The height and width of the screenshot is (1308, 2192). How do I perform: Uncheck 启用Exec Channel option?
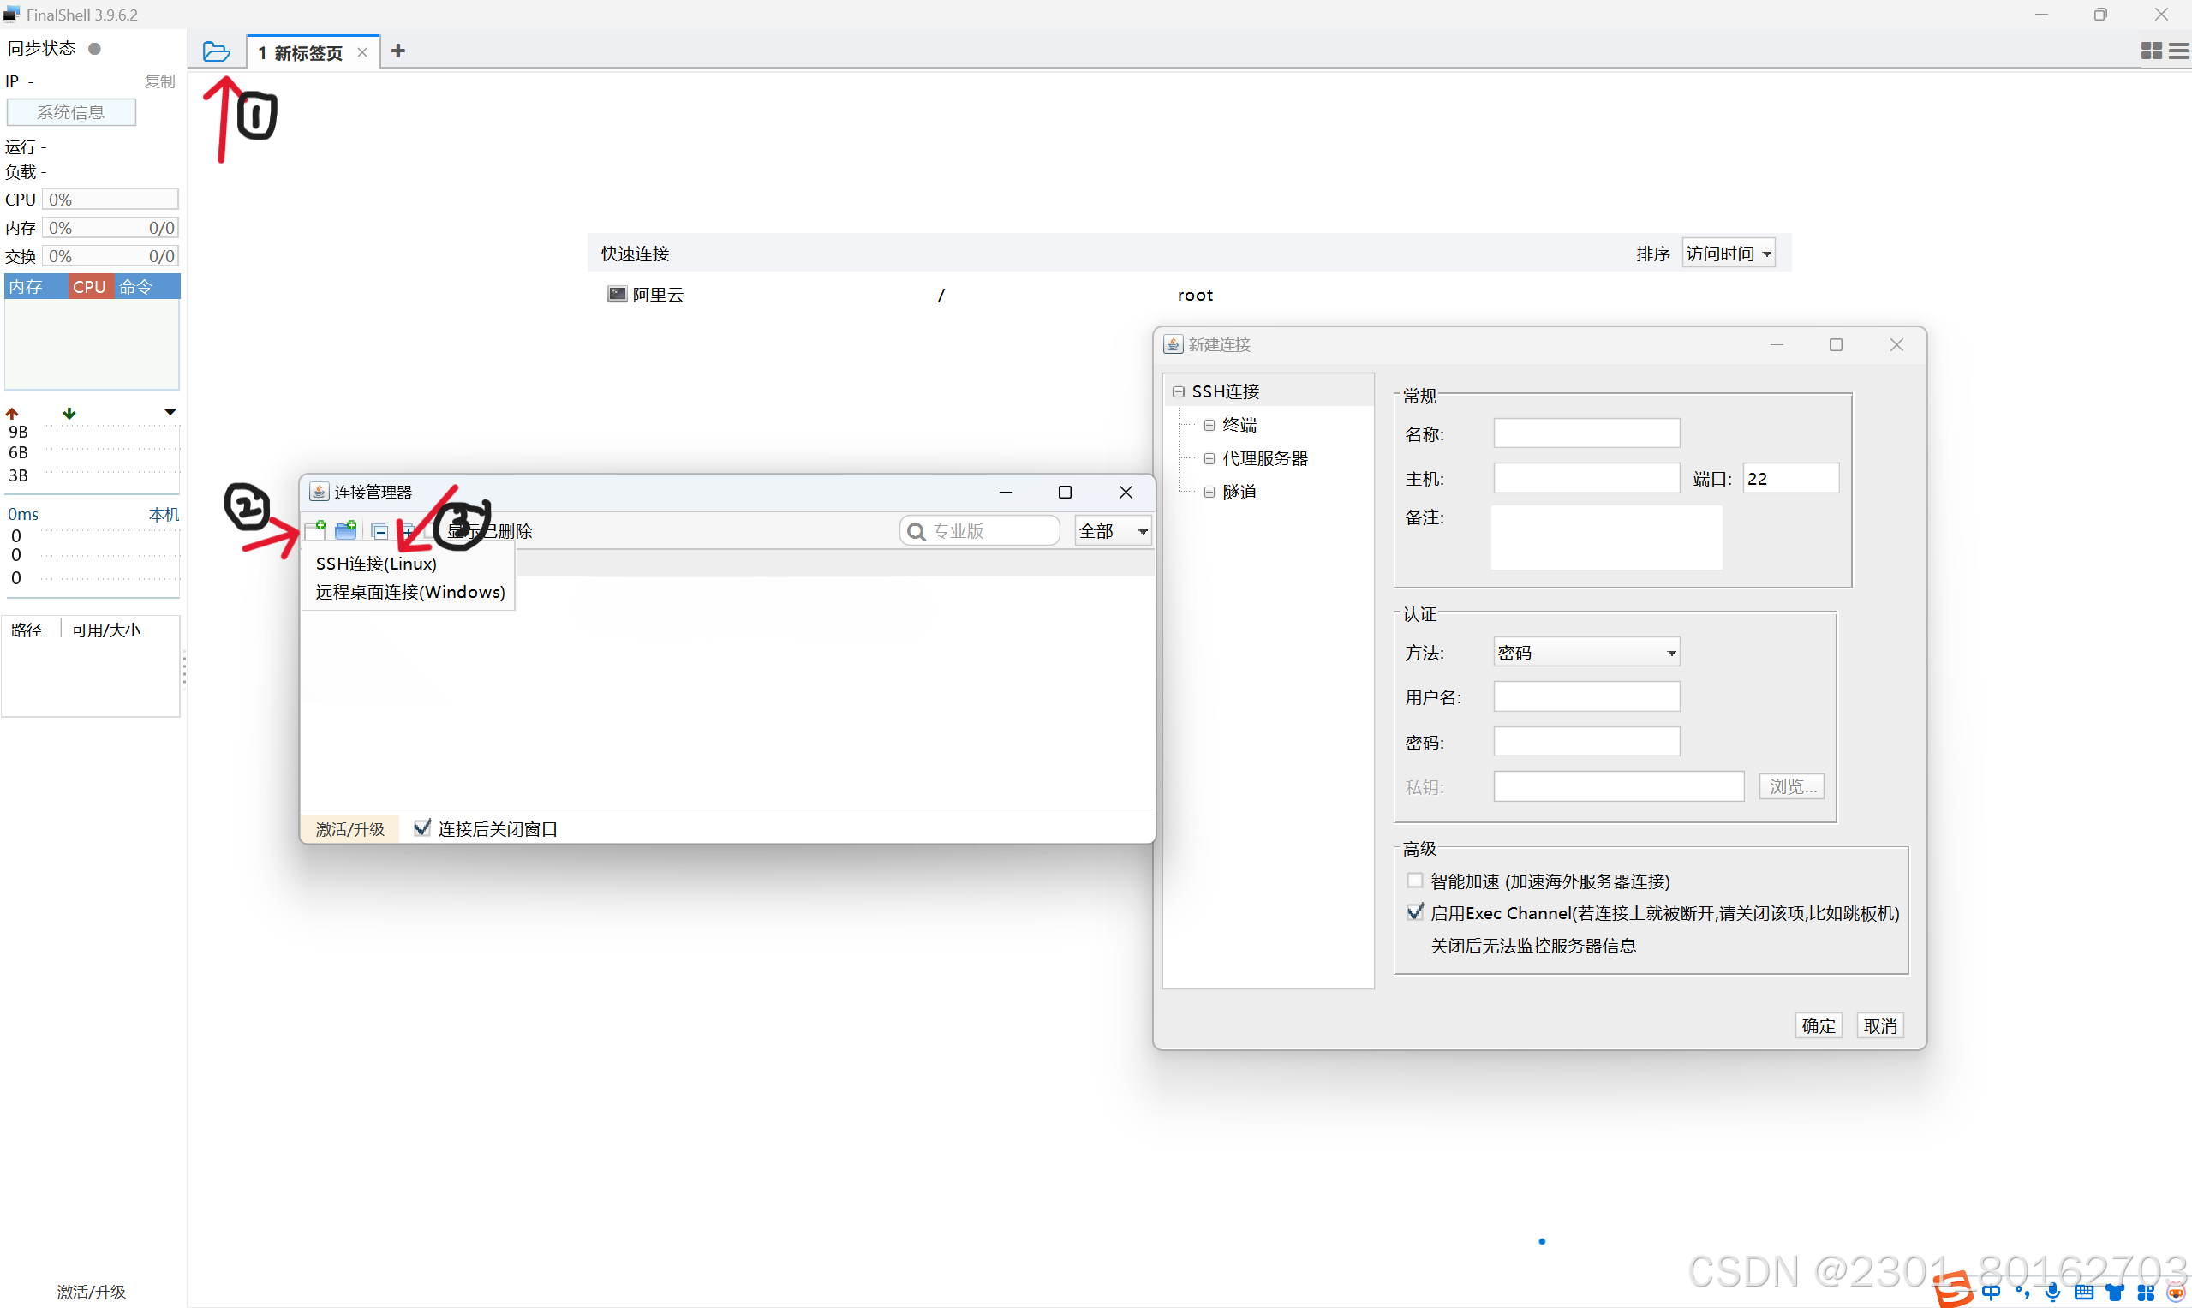click(x=1414, y=912)
